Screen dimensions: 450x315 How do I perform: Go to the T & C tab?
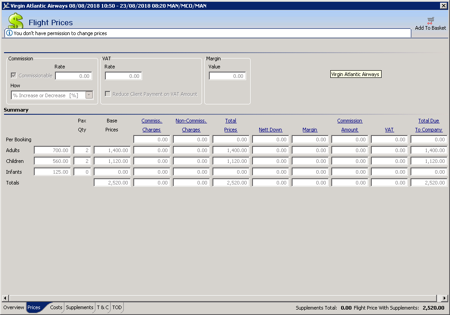point(103,308)
